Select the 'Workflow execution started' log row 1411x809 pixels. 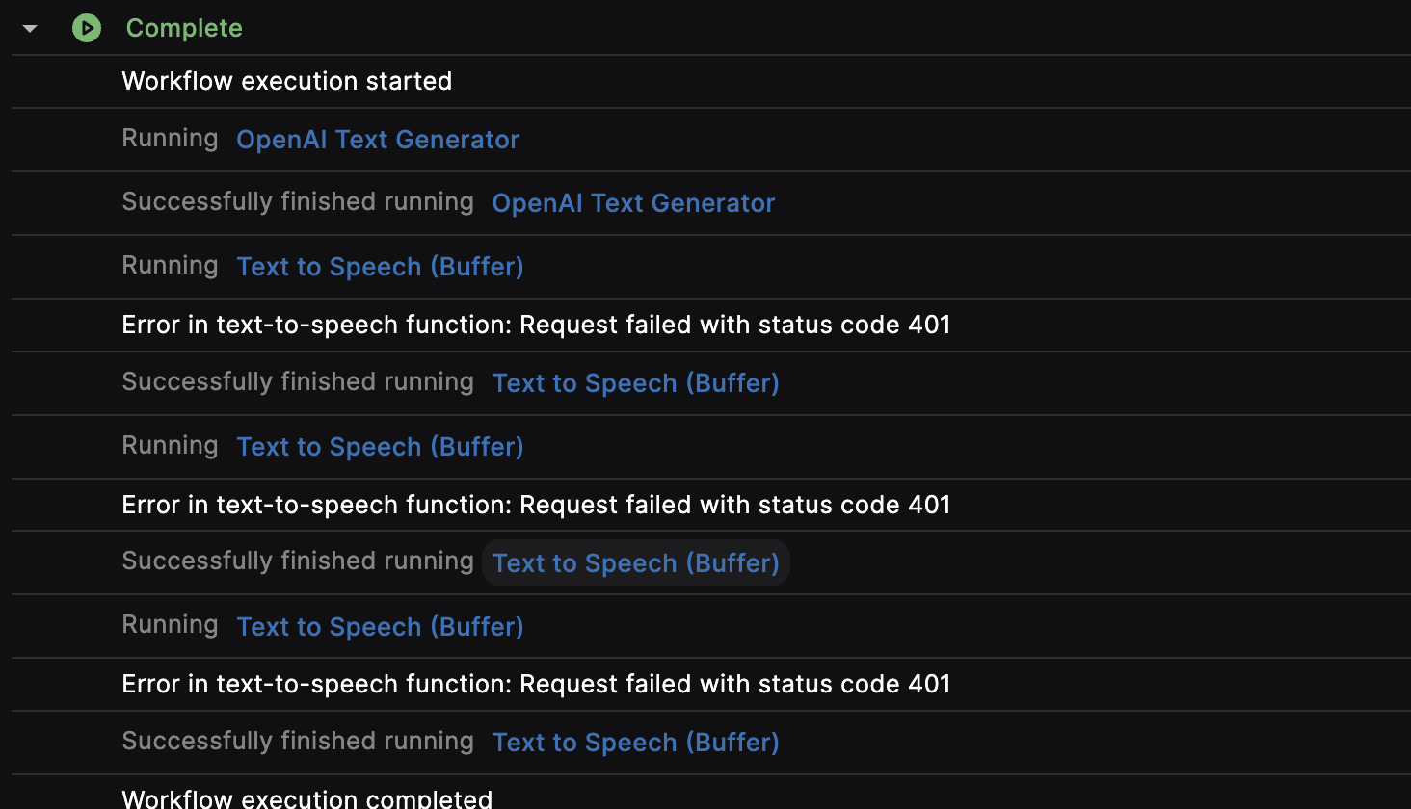pos(286,81)
